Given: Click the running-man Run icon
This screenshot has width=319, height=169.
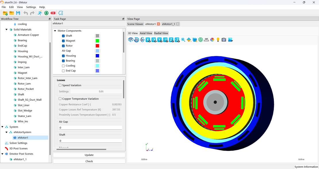Looking at the screenshot, I should click(40, 13).
